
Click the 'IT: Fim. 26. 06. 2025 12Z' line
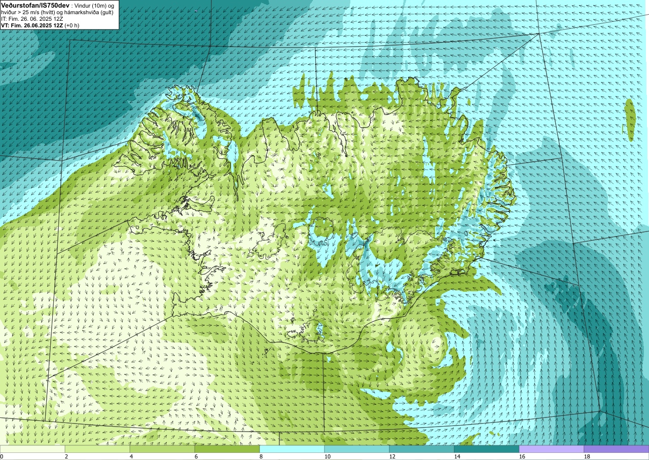coord(32,19)
